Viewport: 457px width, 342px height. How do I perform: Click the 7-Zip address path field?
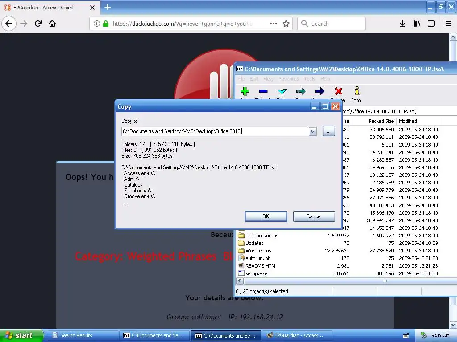pyautogui.click(x=399, y=111)
